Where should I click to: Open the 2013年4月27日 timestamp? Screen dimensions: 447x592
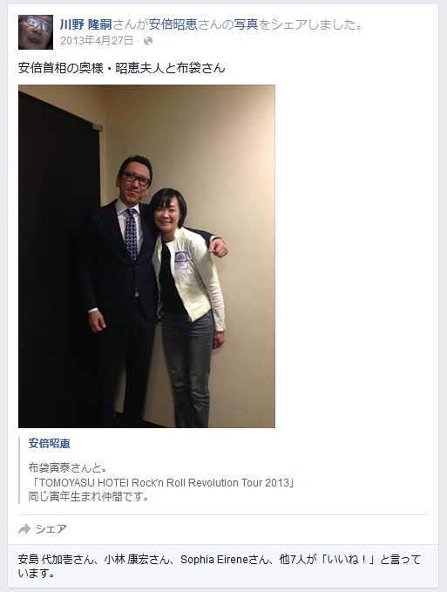pyautogui.click(x=97, y=41)
